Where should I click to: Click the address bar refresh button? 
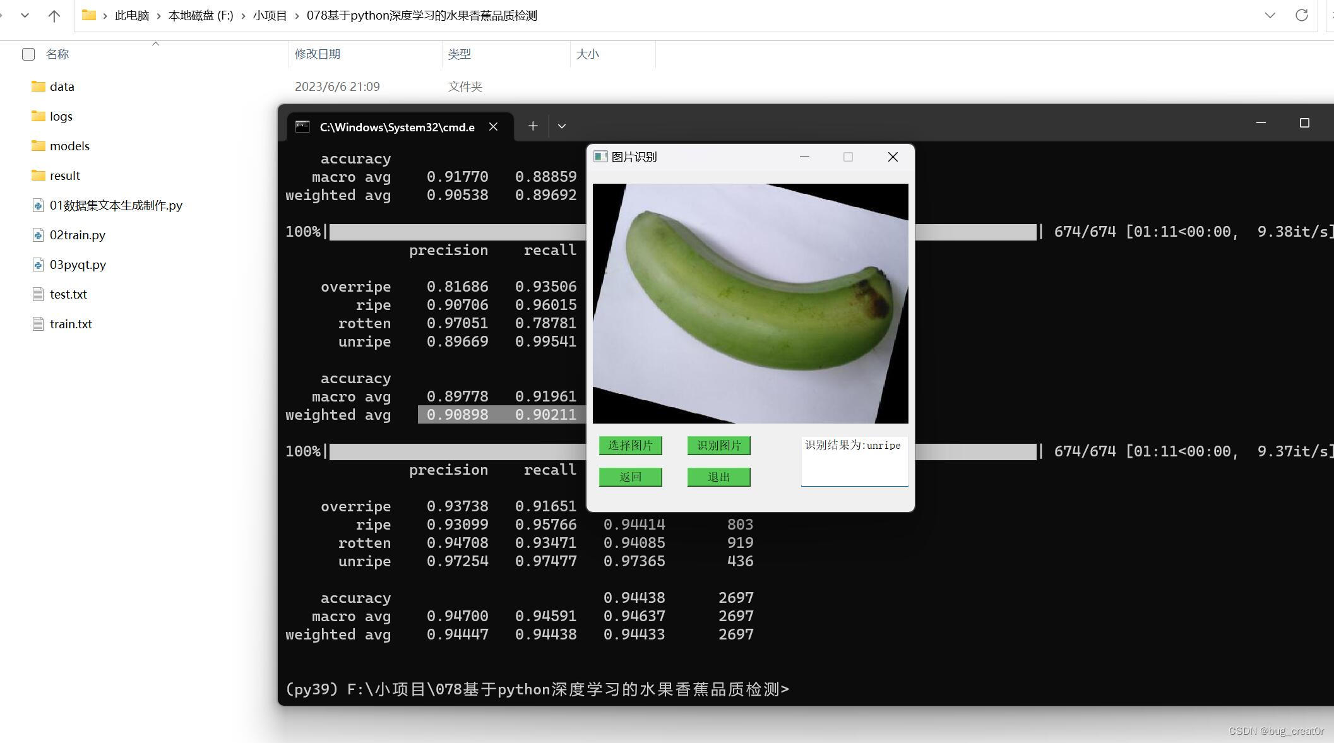pos(1301,15)
